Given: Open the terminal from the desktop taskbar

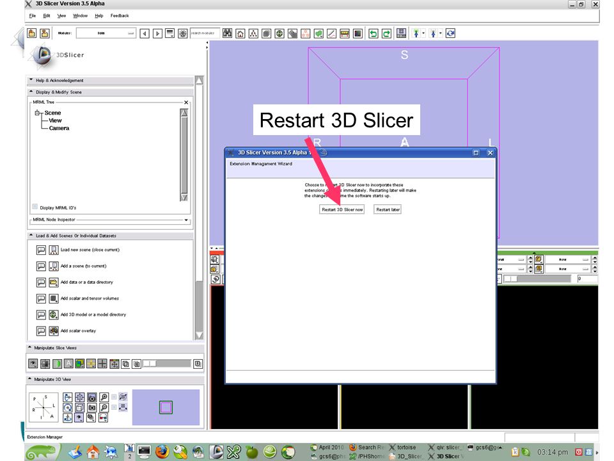Looking at the screenshot, I should 144,452.
